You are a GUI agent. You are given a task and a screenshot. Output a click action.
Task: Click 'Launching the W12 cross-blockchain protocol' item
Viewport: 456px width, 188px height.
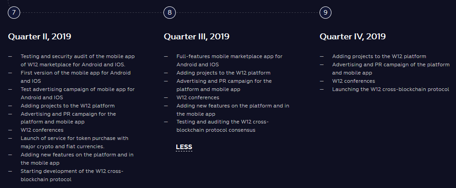click(x=391, y=89)
